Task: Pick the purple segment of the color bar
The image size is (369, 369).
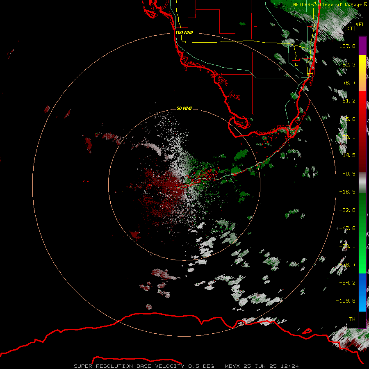Action: [362, 46]
